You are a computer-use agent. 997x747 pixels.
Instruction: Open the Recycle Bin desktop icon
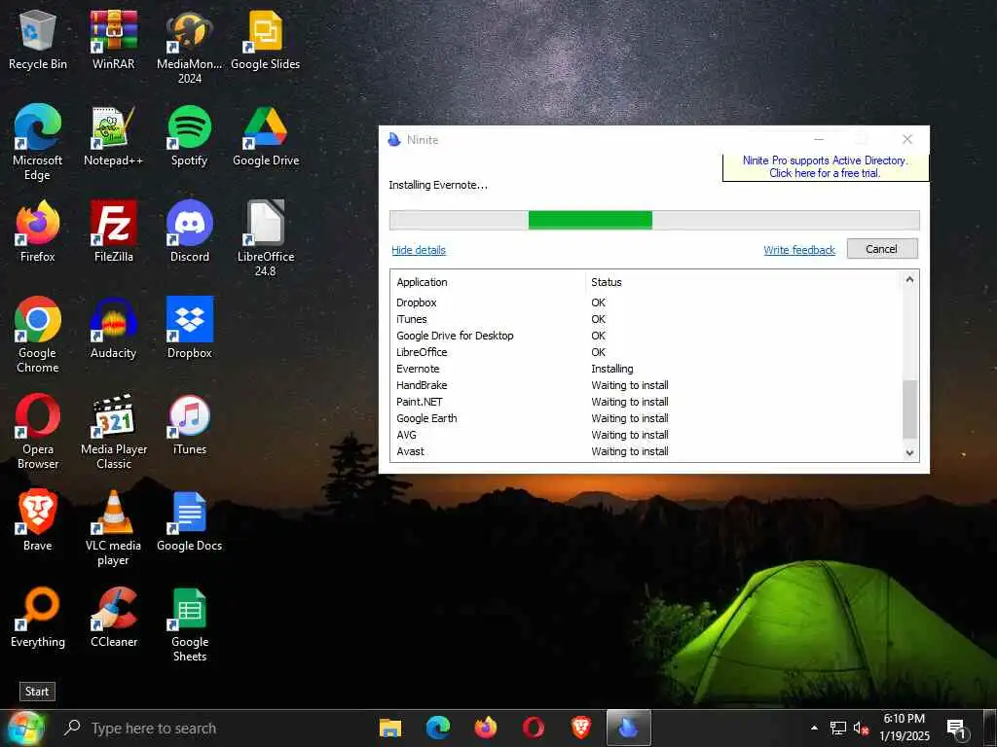[38, 40]
